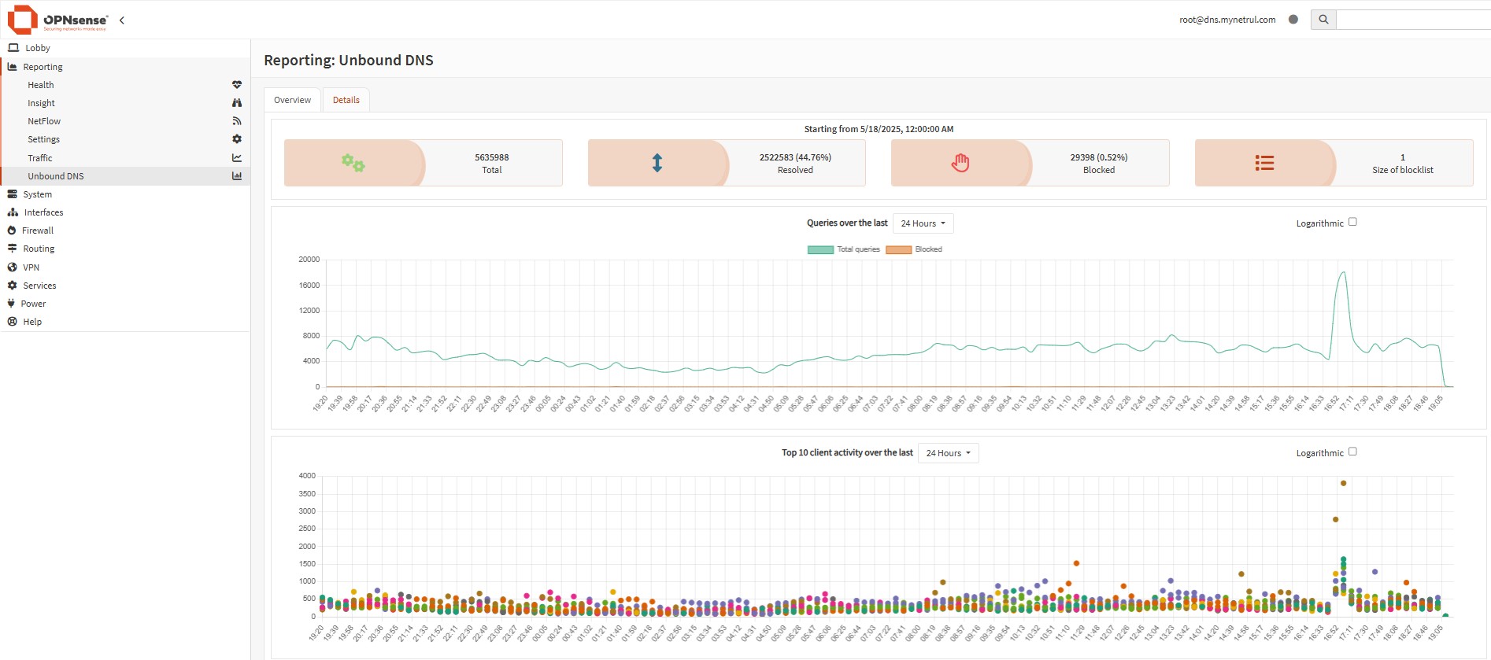Screen dimensions: 1491x660
Task: Open the Lobby page
Action: (x=37, y=48)
